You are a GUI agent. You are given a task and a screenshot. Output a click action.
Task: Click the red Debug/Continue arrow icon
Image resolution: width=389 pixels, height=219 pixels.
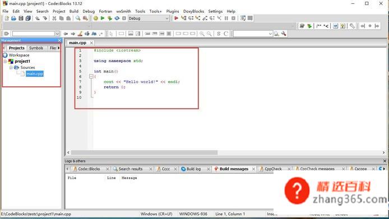(176, 18)
